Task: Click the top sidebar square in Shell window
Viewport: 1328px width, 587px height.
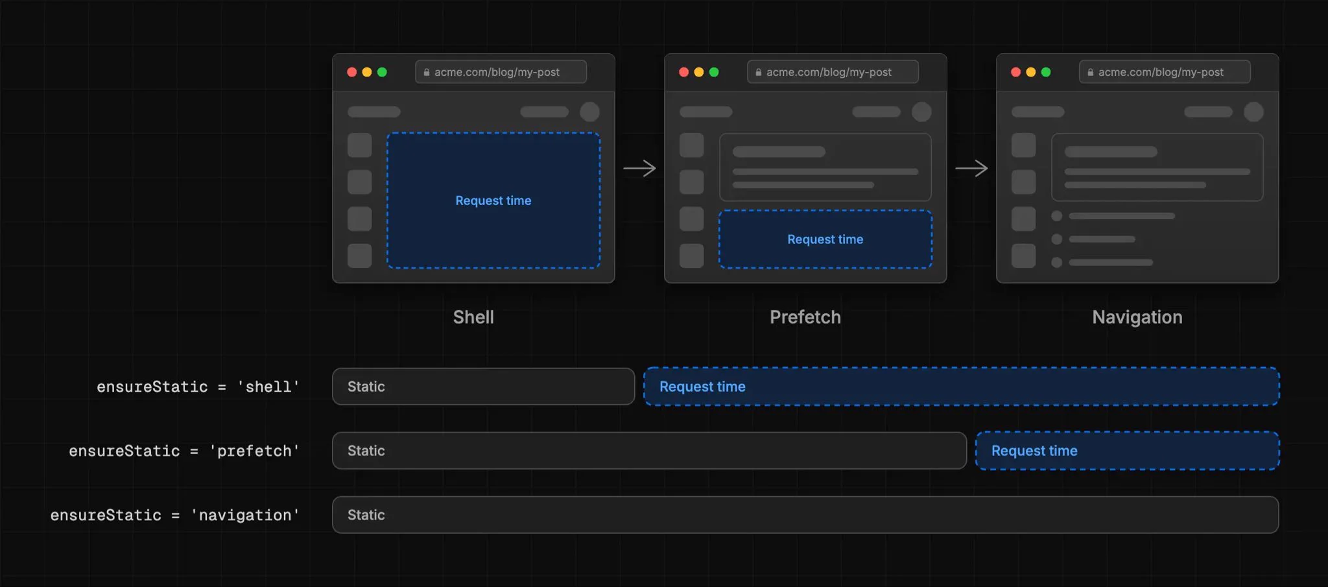Action: point(359,145)
